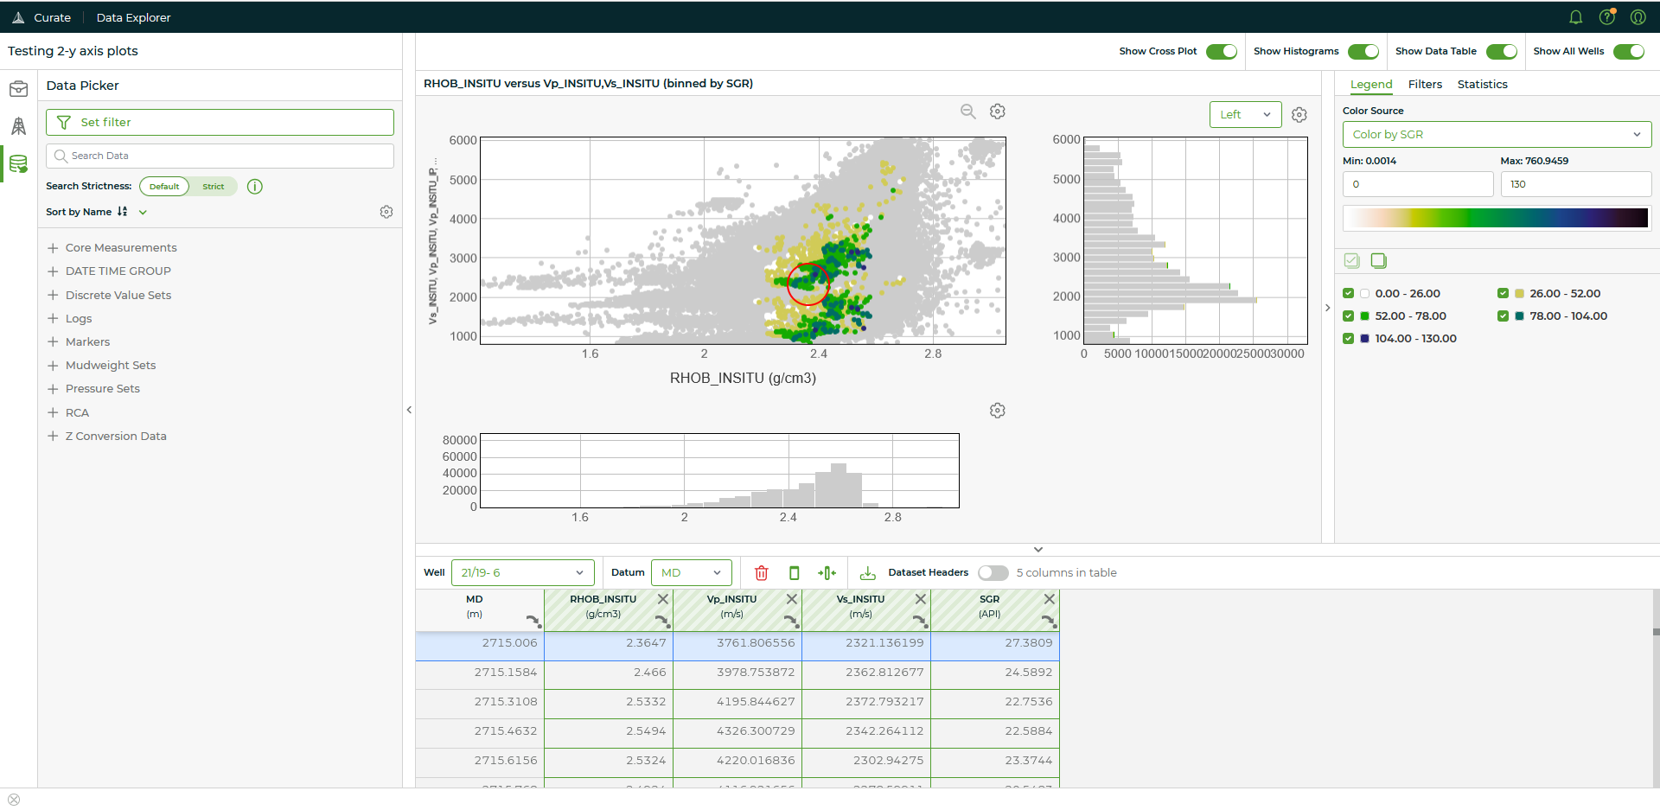Select Default search strictness
Image resolution: width=1660 pixels, height=810 pixels.
pos(164,187)
